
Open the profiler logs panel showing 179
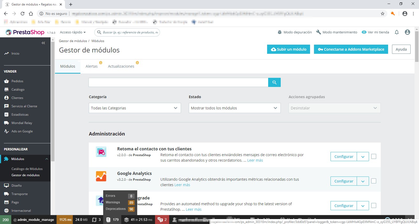coord(112,220)
